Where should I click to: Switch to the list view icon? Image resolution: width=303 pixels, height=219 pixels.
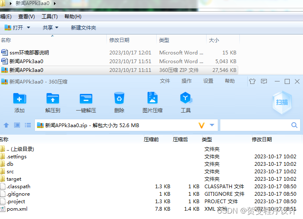coord(28,125)
